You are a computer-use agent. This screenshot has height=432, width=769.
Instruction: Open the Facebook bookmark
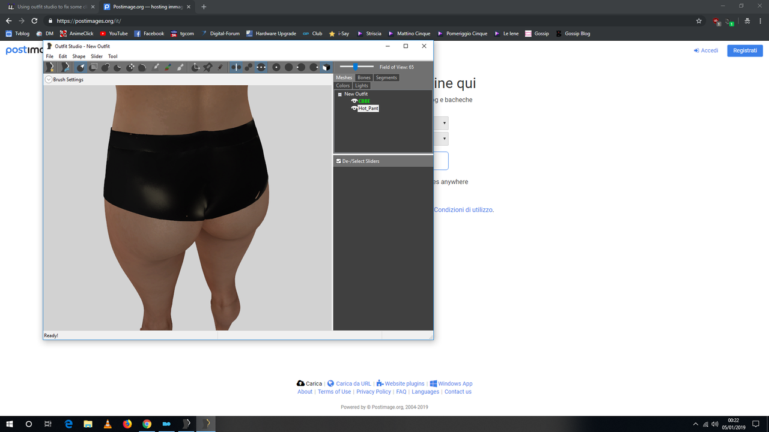(x=149, y=34)
